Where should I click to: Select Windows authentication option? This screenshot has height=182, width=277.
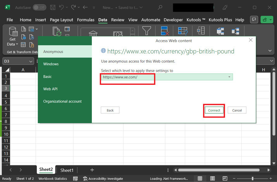pyautogui.click(x=65, y=64)
